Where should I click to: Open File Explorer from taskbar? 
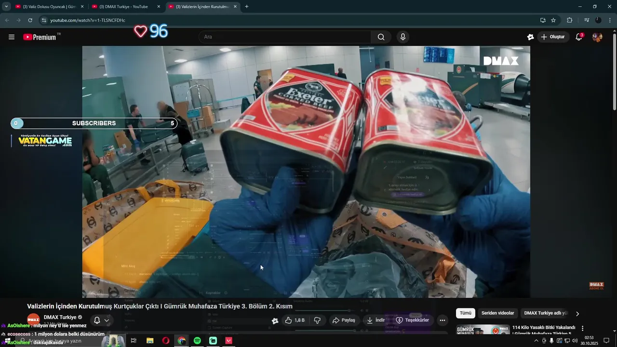[x=150, y=341]
